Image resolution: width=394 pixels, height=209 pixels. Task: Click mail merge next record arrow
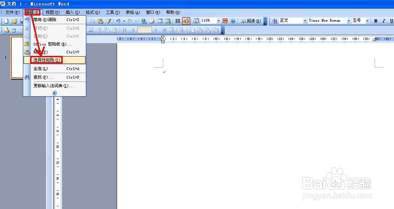coord(156,30)
